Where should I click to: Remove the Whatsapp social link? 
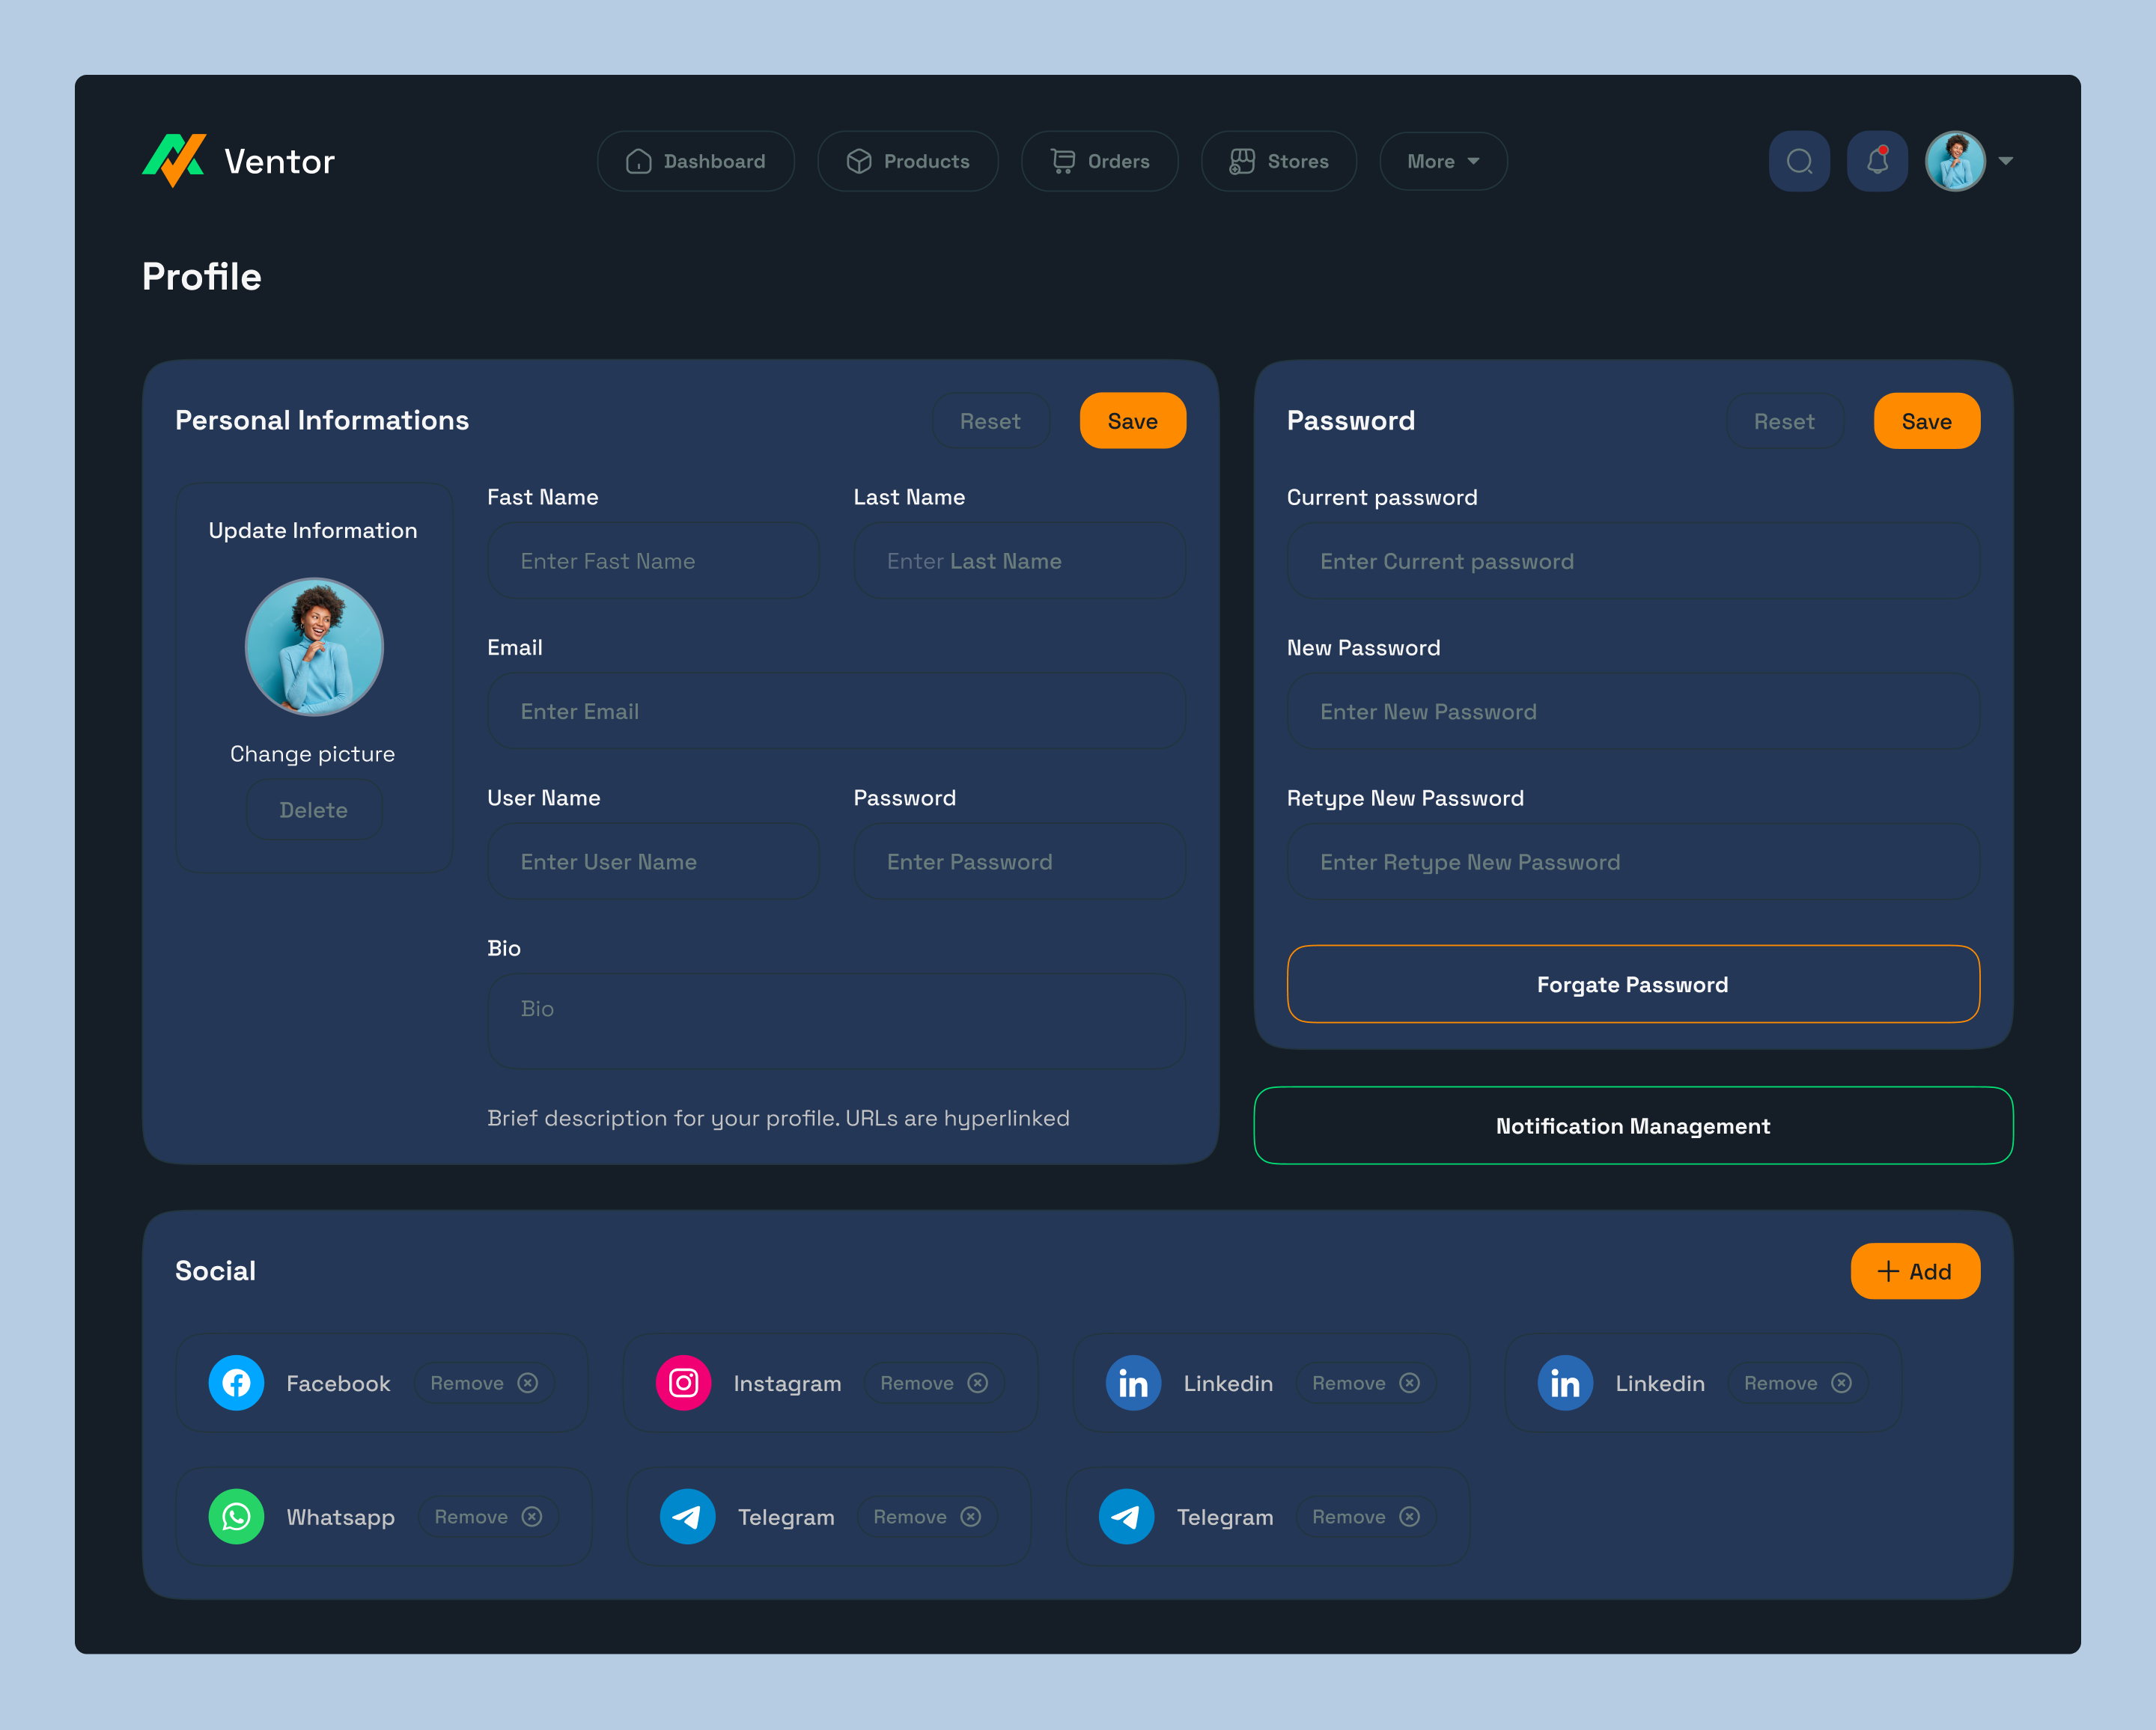pos(488,1516)
